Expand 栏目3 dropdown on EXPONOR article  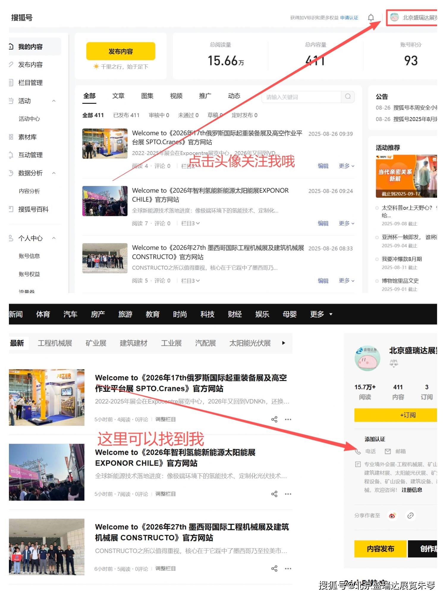[190, 223]
